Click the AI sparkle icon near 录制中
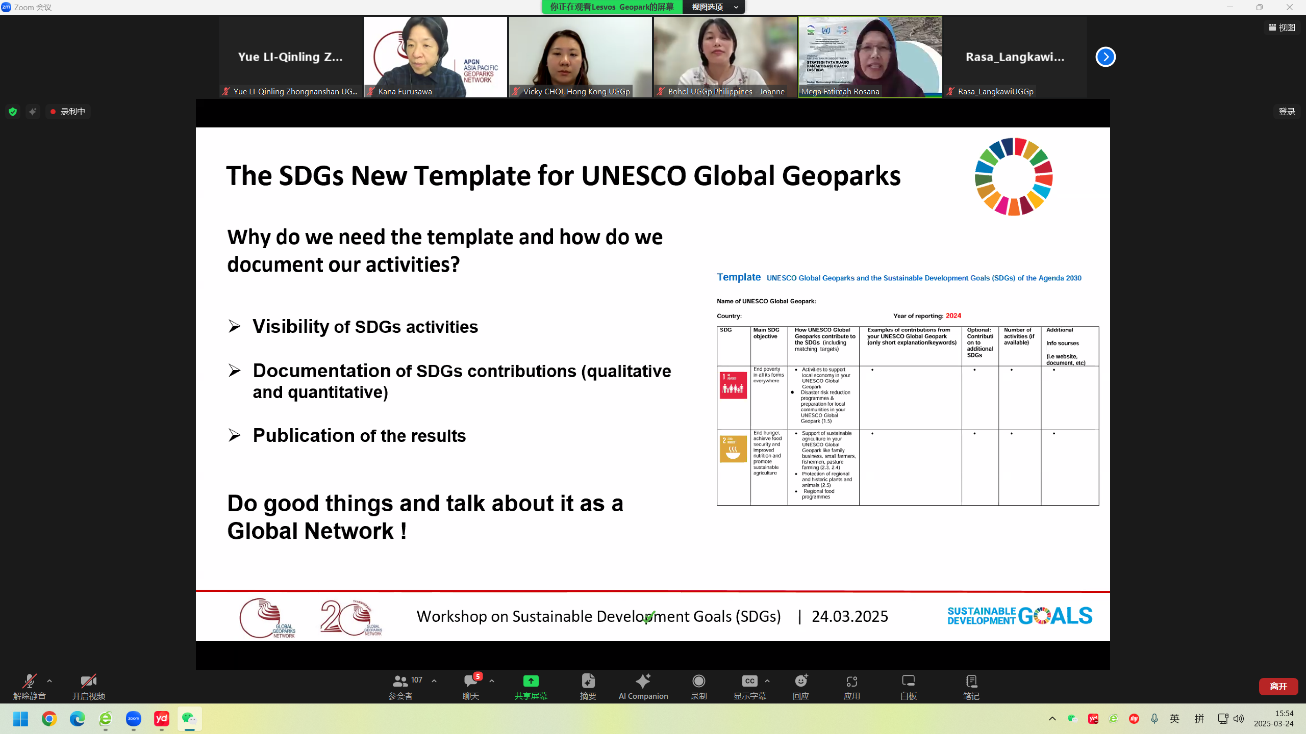Viewport: 1306px width, 734px height. [33, 111]
